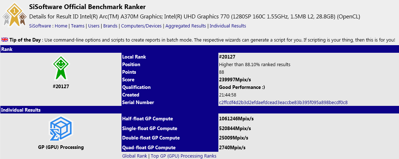Click the 'Rank' section header

(199, 49)
